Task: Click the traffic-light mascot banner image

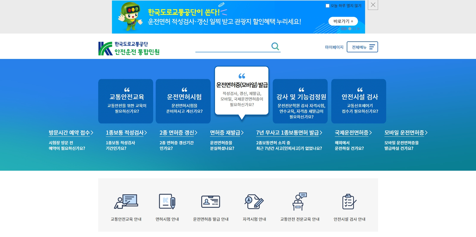Action: pyautogui.click(x=130, y=17)
